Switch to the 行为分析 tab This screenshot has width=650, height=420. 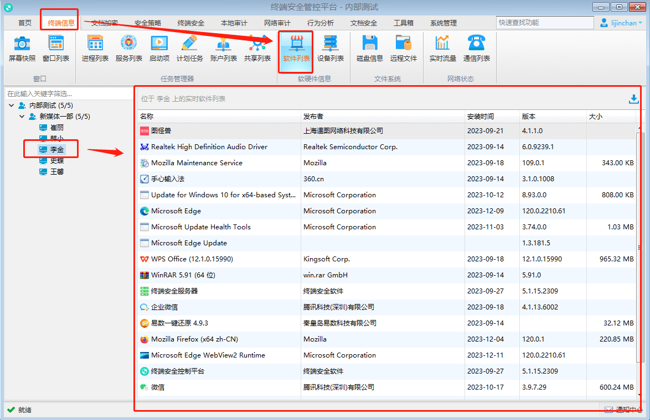point(320,23)
